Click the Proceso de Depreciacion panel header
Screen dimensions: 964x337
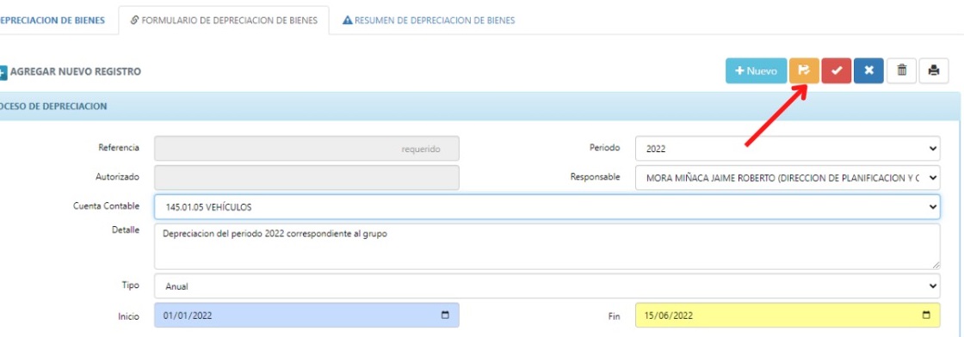(479, 107)
